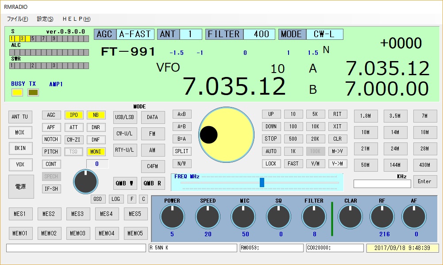This screenshot has height=265, width=443.
Task: Switch to the 430M band
Action: tap(425, 165)
